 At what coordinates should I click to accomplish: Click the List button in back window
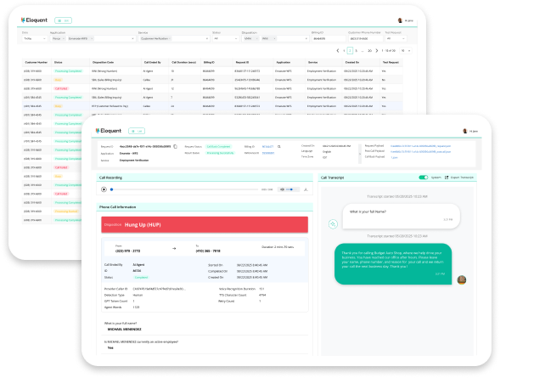[64, 20]
